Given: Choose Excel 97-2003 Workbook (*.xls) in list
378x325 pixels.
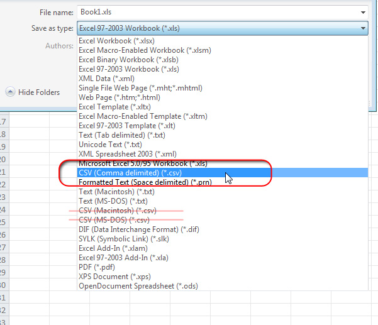Looking at the screenshot, I should pyautogui.click(x=222, y=69).
